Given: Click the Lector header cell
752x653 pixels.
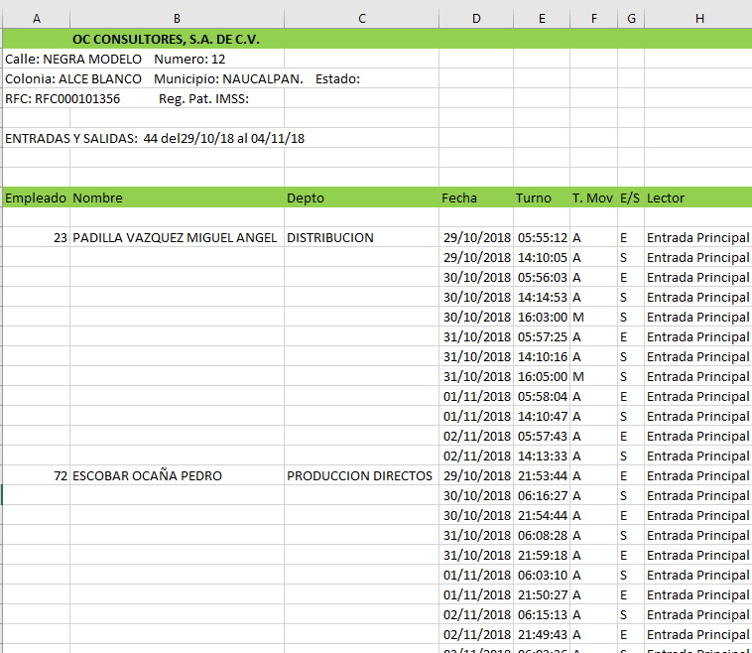Looking at the screenshot, I should (x=666, y=197).
